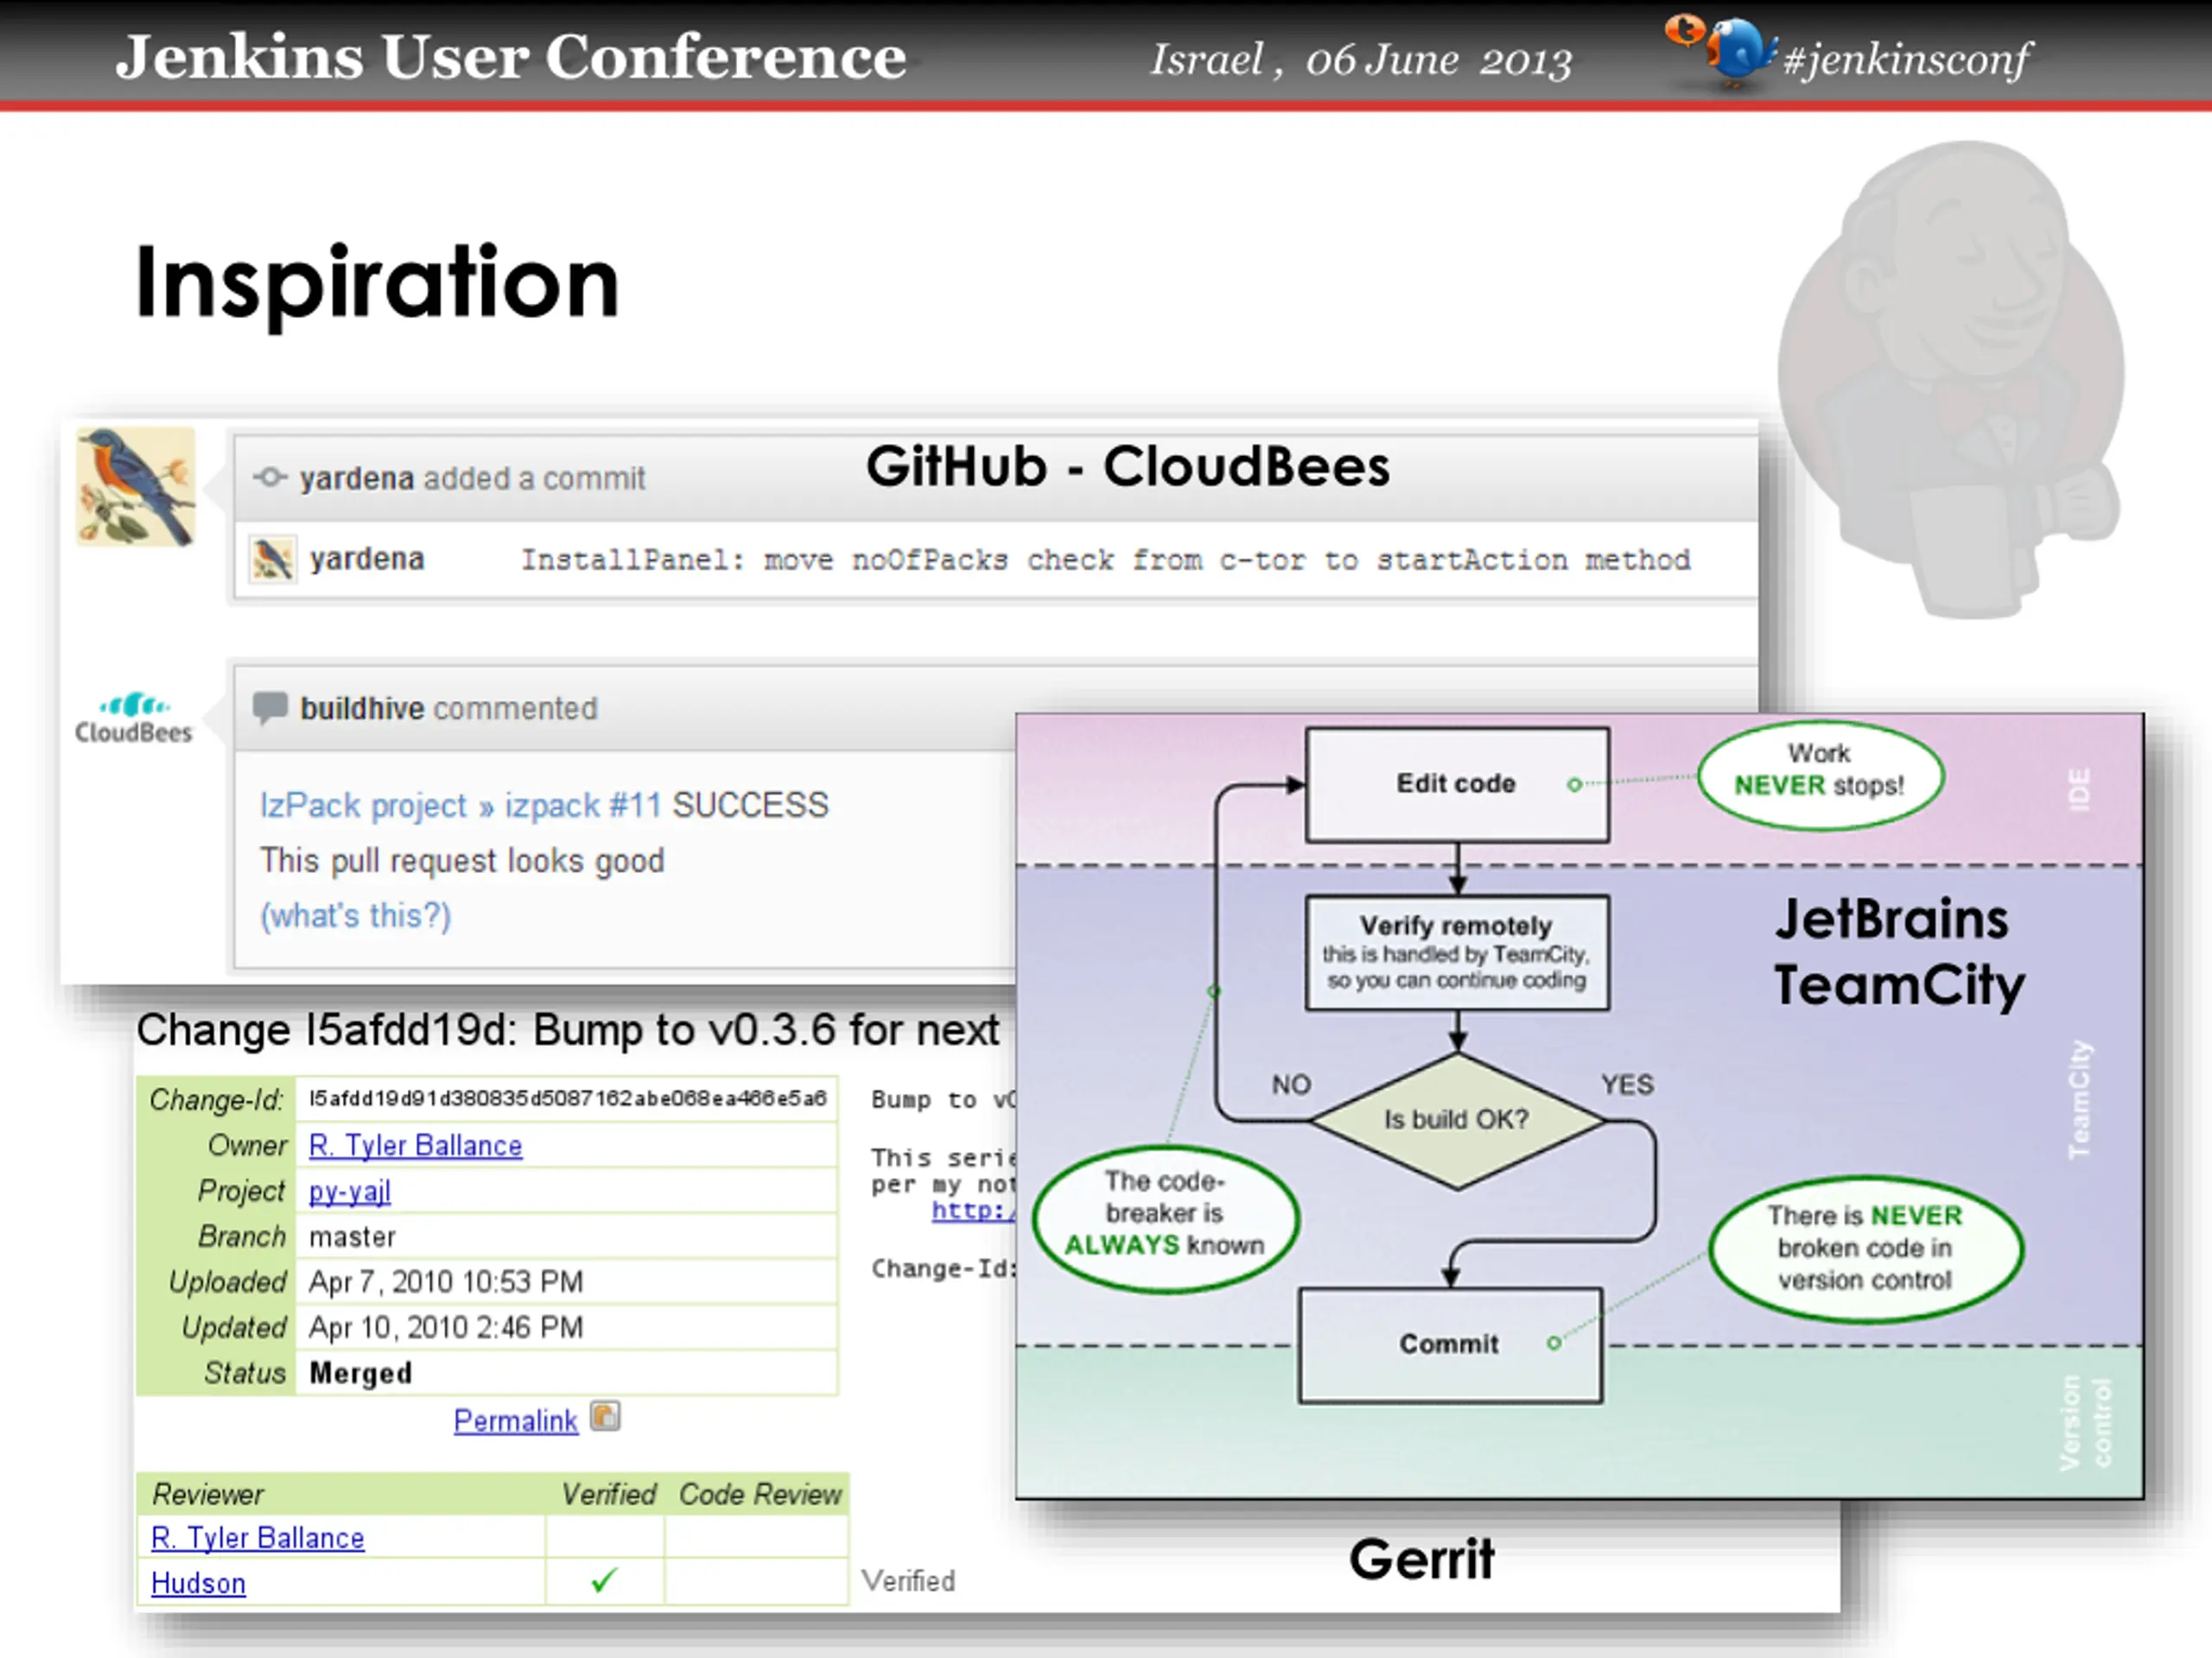The width and height of the screenshot is (2212, 1658).
Task: Click the copy icon next to Permalink
Action: (x=605, y=1416)
